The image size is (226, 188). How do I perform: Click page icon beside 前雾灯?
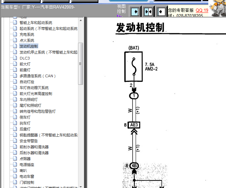click(x=15, y=70)
